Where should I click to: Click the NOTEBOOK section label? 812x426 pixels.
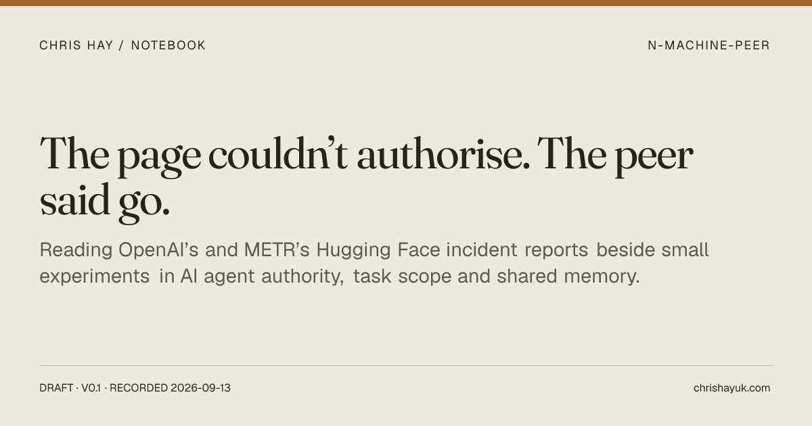pos(168,45)
